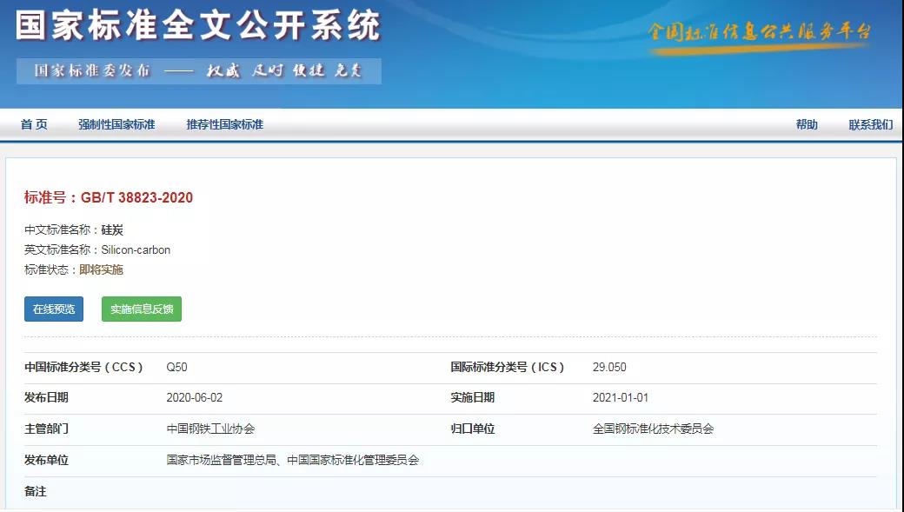The width and height of the screenshot is (904, 512).
Task: Open the 帮助 link
Action: 806,124
